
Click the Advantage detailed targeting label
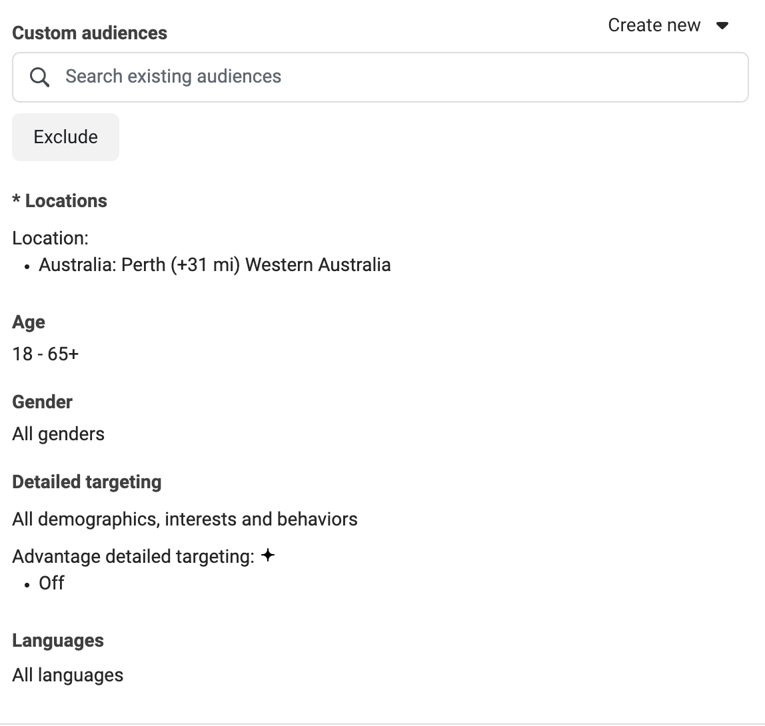point(133,557)
